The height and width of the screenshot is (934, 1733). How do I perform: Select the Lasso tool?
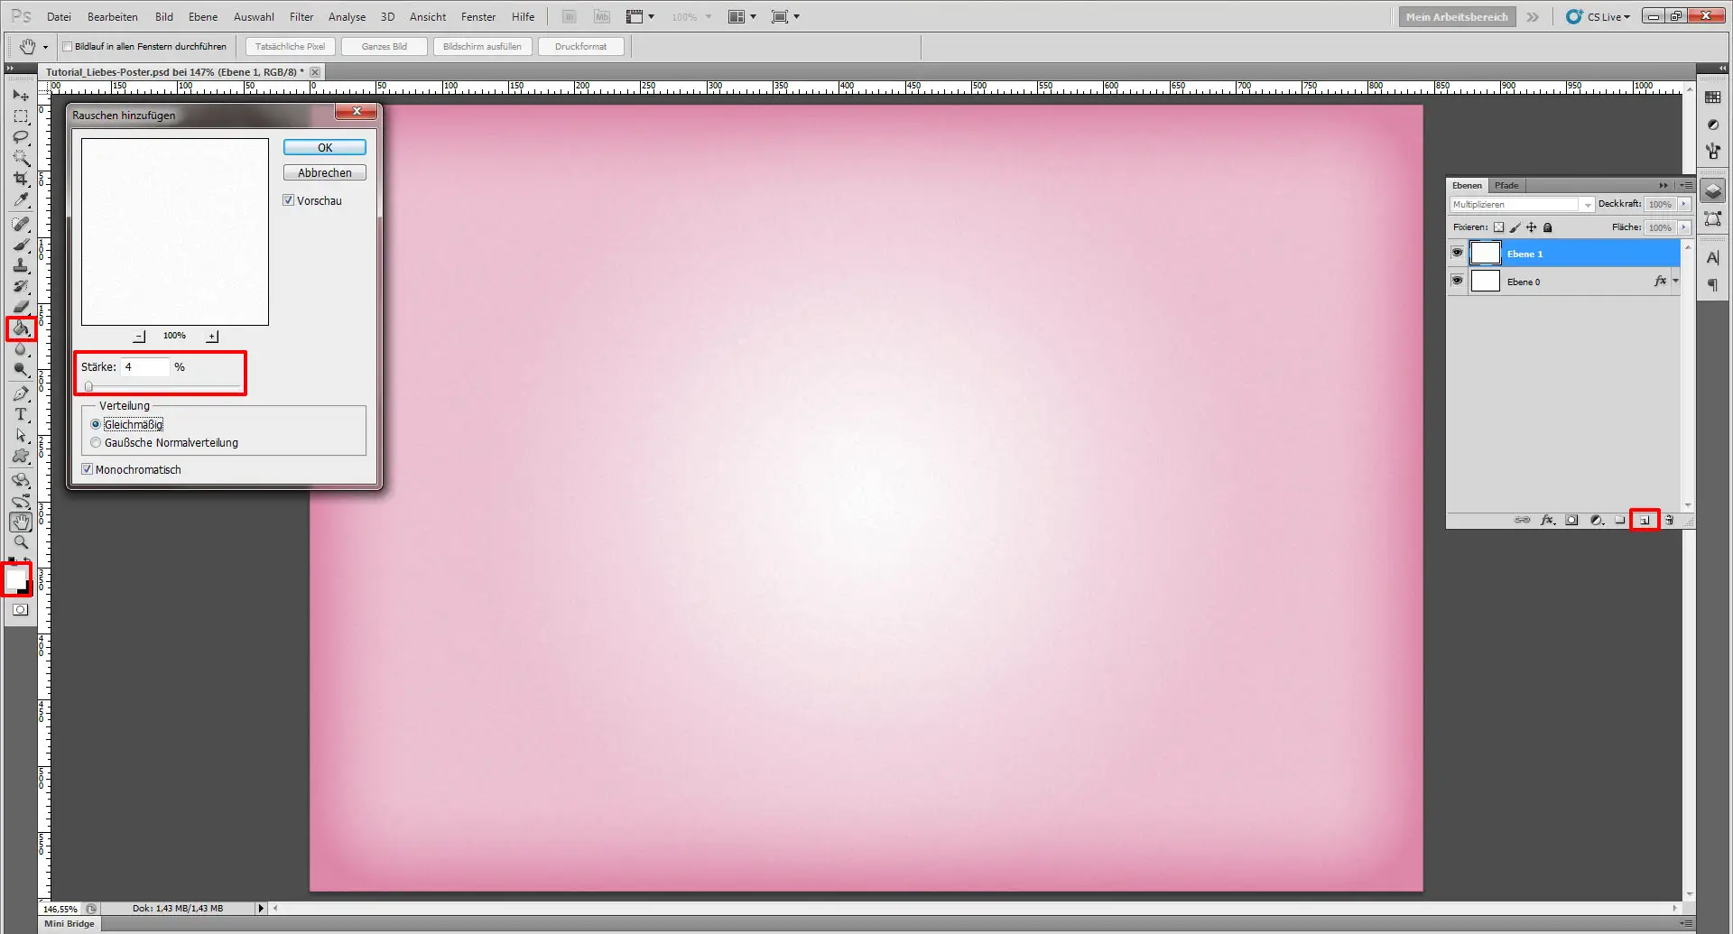(22, 137)
